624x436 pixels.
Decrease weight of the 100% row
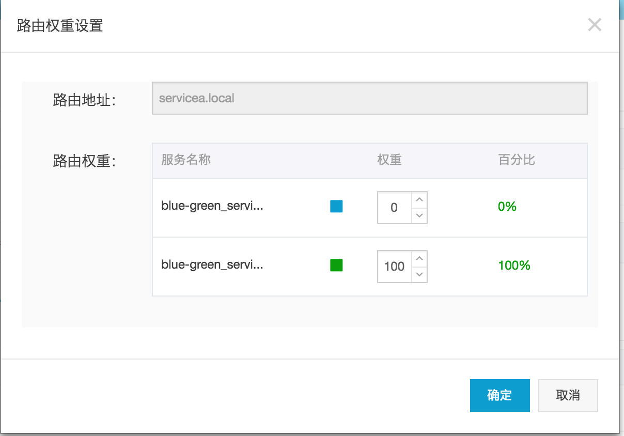tap(419, 274)
